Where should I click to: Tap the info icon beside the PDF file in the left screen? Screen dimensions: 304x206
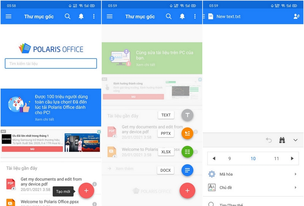coord(95,184)
